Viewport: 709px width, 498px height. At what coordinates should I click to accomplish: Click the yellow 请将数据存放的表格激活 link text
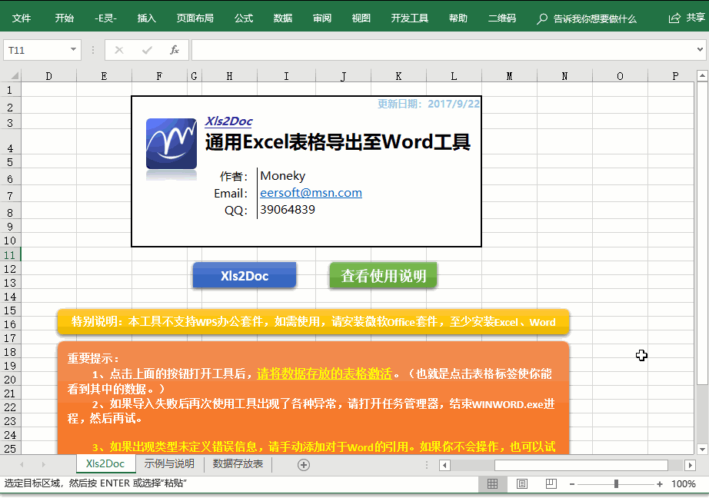point(325,373)
